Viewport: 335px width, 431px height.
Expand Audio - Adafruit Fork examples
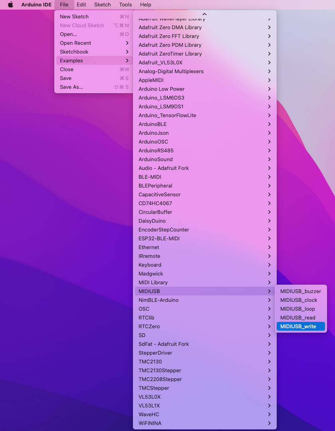[x=204, y=168]
